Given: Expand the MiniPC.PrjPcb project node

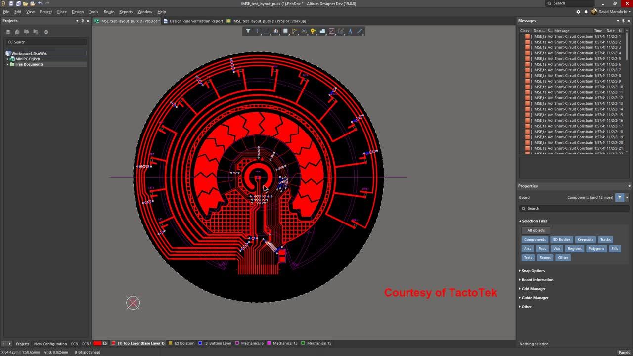Looking at the screenshot, I should click(7, 59).
